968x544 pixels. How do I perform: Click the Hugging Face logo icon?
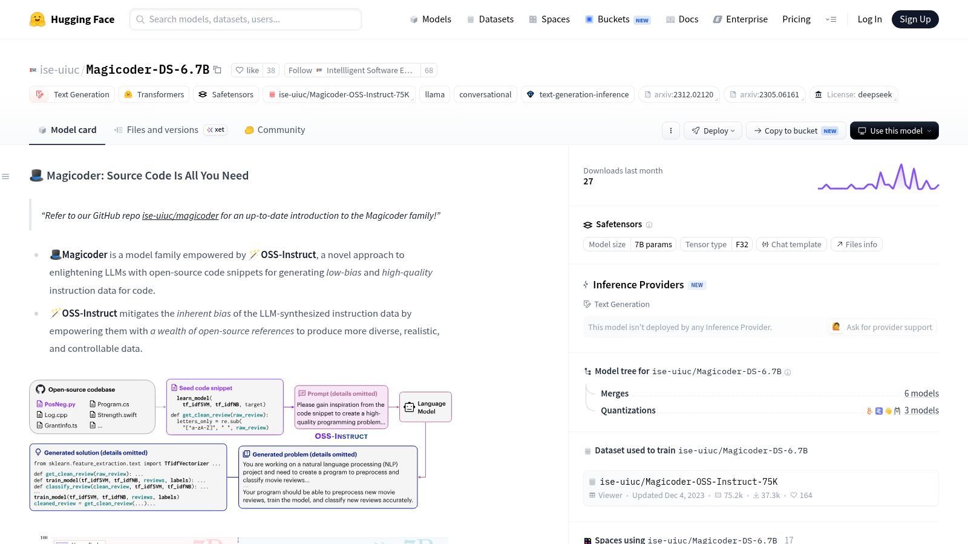tap(38, 19)
